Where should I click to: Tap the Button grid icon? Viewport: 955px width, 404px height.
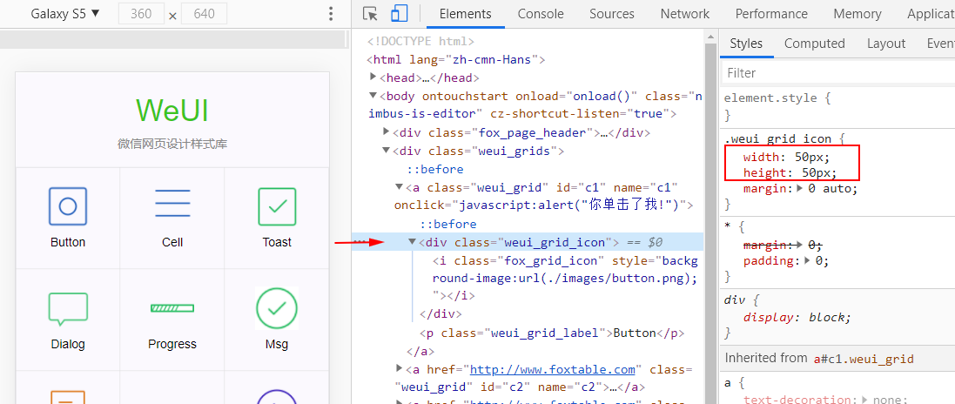(x=68, y=206)
